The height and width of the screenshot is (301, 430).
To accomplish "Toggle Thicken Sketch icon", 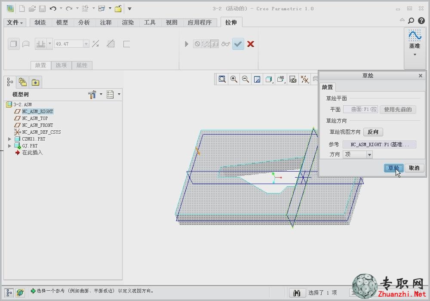I will pyautogui.click(x=126, y=44).
